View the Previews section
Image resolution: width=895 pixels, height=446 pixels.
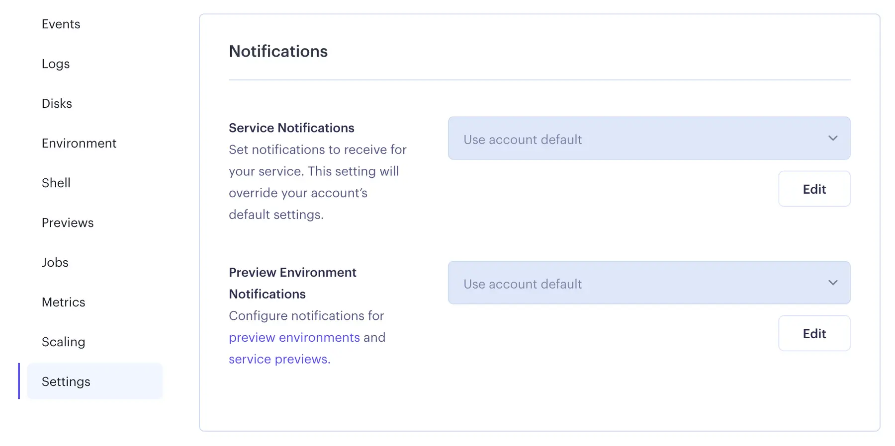[x=68, y=223]
